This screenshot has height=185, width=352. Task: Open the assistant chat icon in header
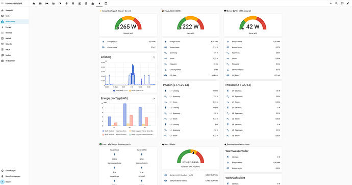pyautogui.click(x=342, y=4)
